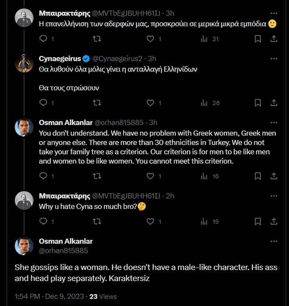Retweet the 'Why u hate Cyna' tweet
This screenshot has width=289, height=306.
[x=98, y=222]
